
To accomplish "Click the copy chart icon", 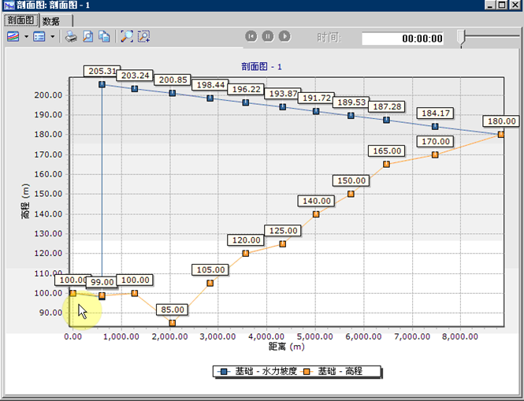I will tap(103, 36).
